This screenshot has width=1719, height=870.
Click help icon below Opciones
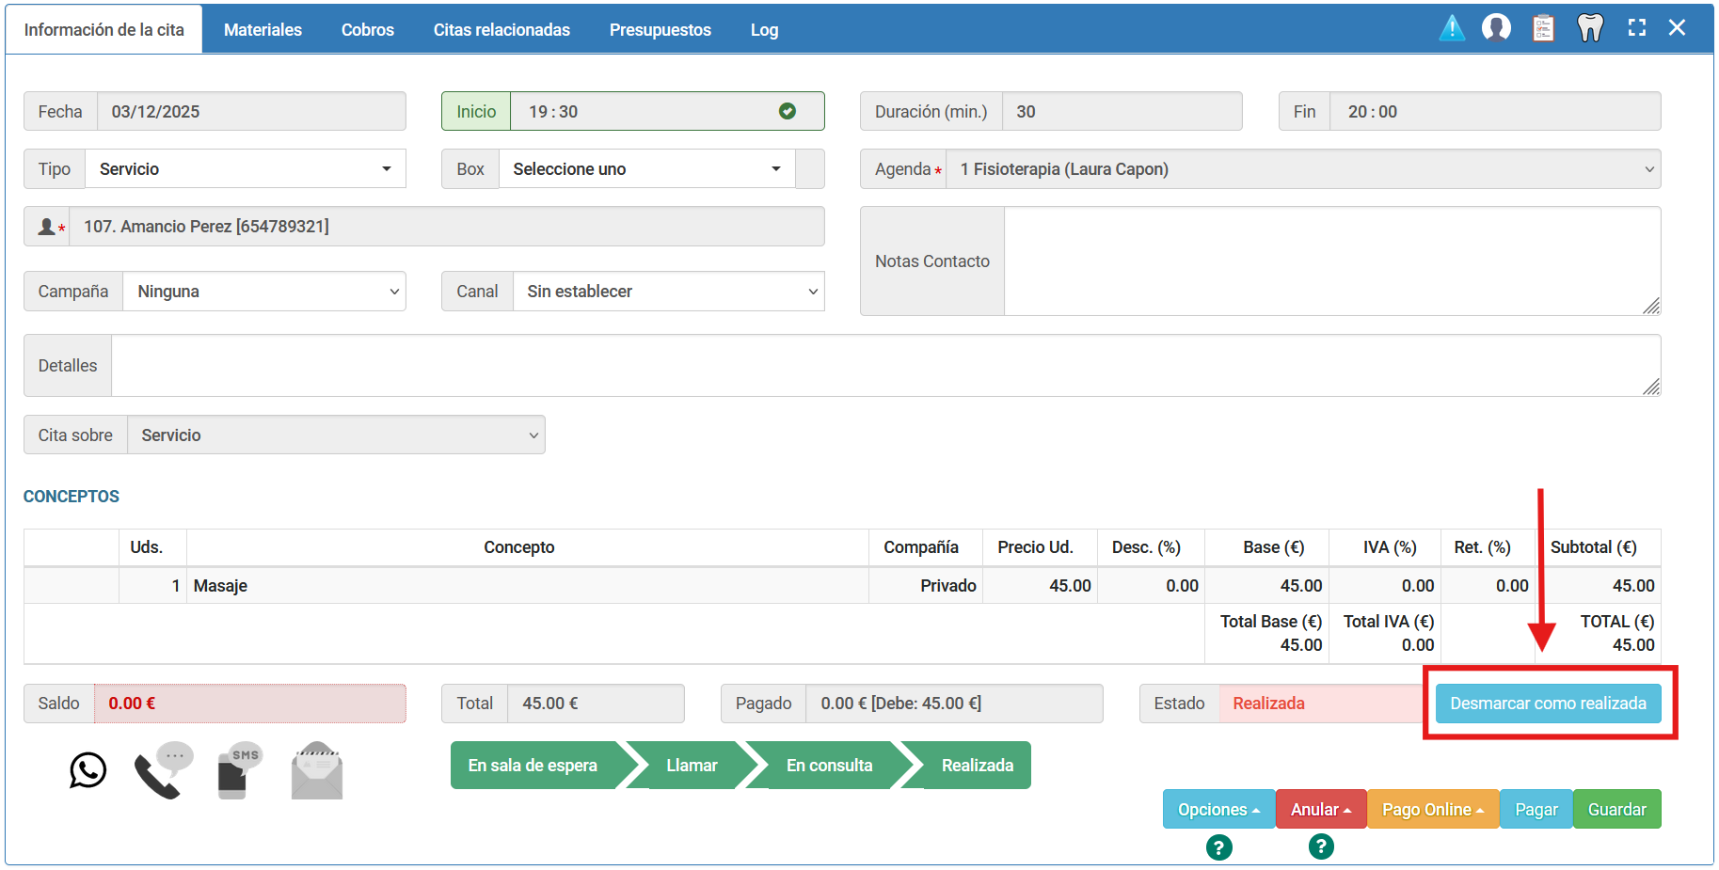click(x=1218, y=847)
